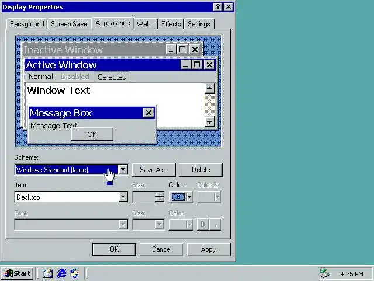Screen dimensions: 374x281
Task: Click the Apply button
Action: click(209, 249)
